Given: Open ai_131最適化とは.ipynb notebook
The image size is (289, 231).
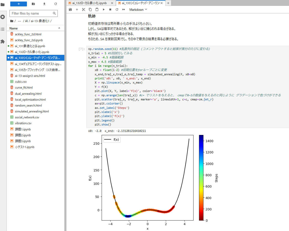Looking at the screenshot, I should (x=36, y=46).
